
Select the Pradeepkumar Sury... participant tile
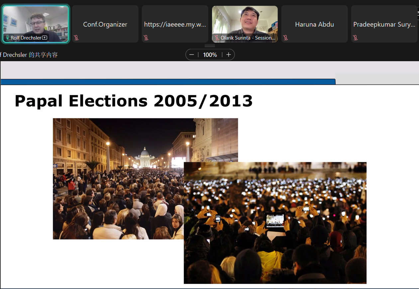click(384, 24)
